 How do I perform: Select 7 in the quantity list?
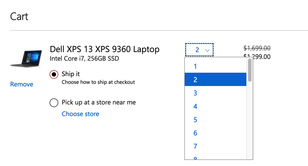pos(215,146)
